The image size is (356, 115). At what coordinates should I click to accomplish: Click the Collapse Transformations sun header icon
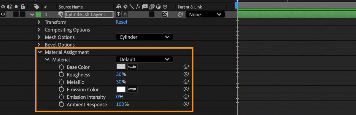(125, 7)
